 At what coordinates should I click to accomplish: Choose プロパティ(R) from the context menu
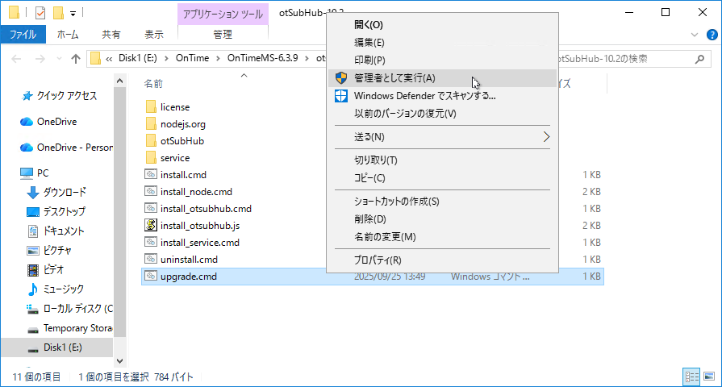[x=378, y=260]
